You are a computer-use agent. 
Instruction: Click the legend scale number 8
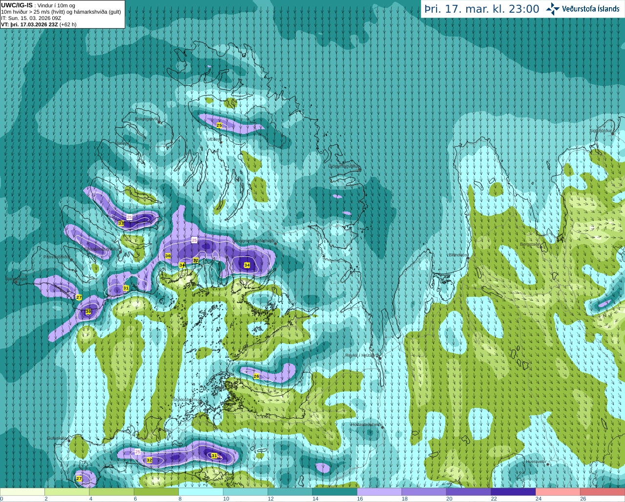(x=180, y=499)
